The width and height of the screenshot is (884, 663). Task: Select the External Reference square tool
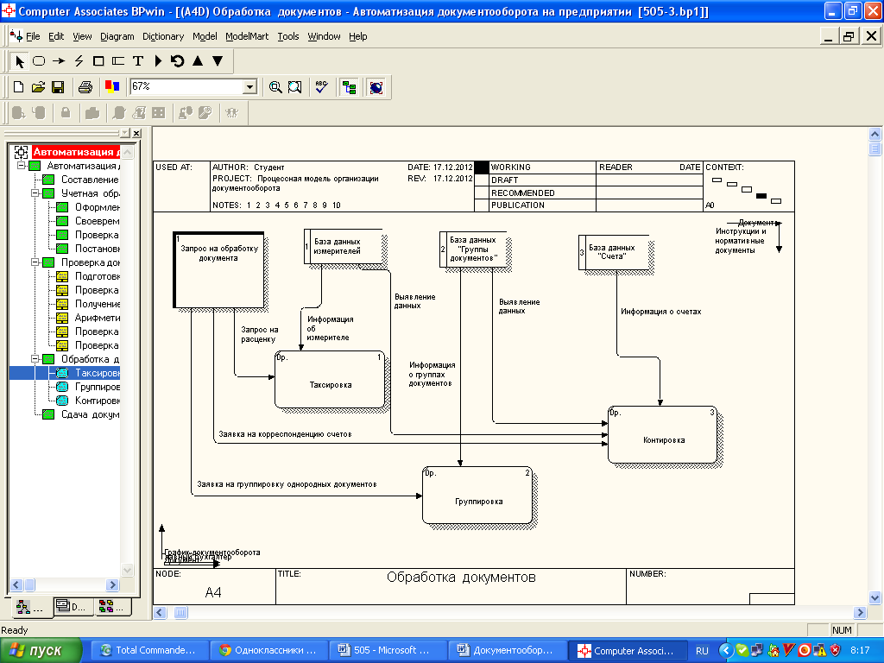click(98, 61)
